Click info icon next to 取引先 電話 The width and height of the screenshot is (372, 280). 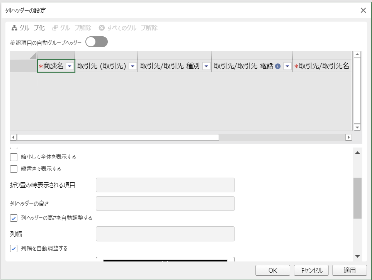click(x=278, y=66)
